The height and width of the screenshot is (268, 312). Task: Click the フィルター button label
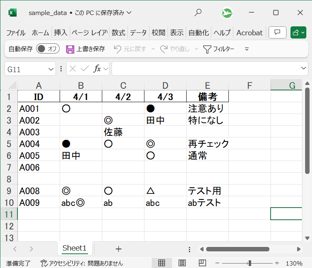point(224,49)
